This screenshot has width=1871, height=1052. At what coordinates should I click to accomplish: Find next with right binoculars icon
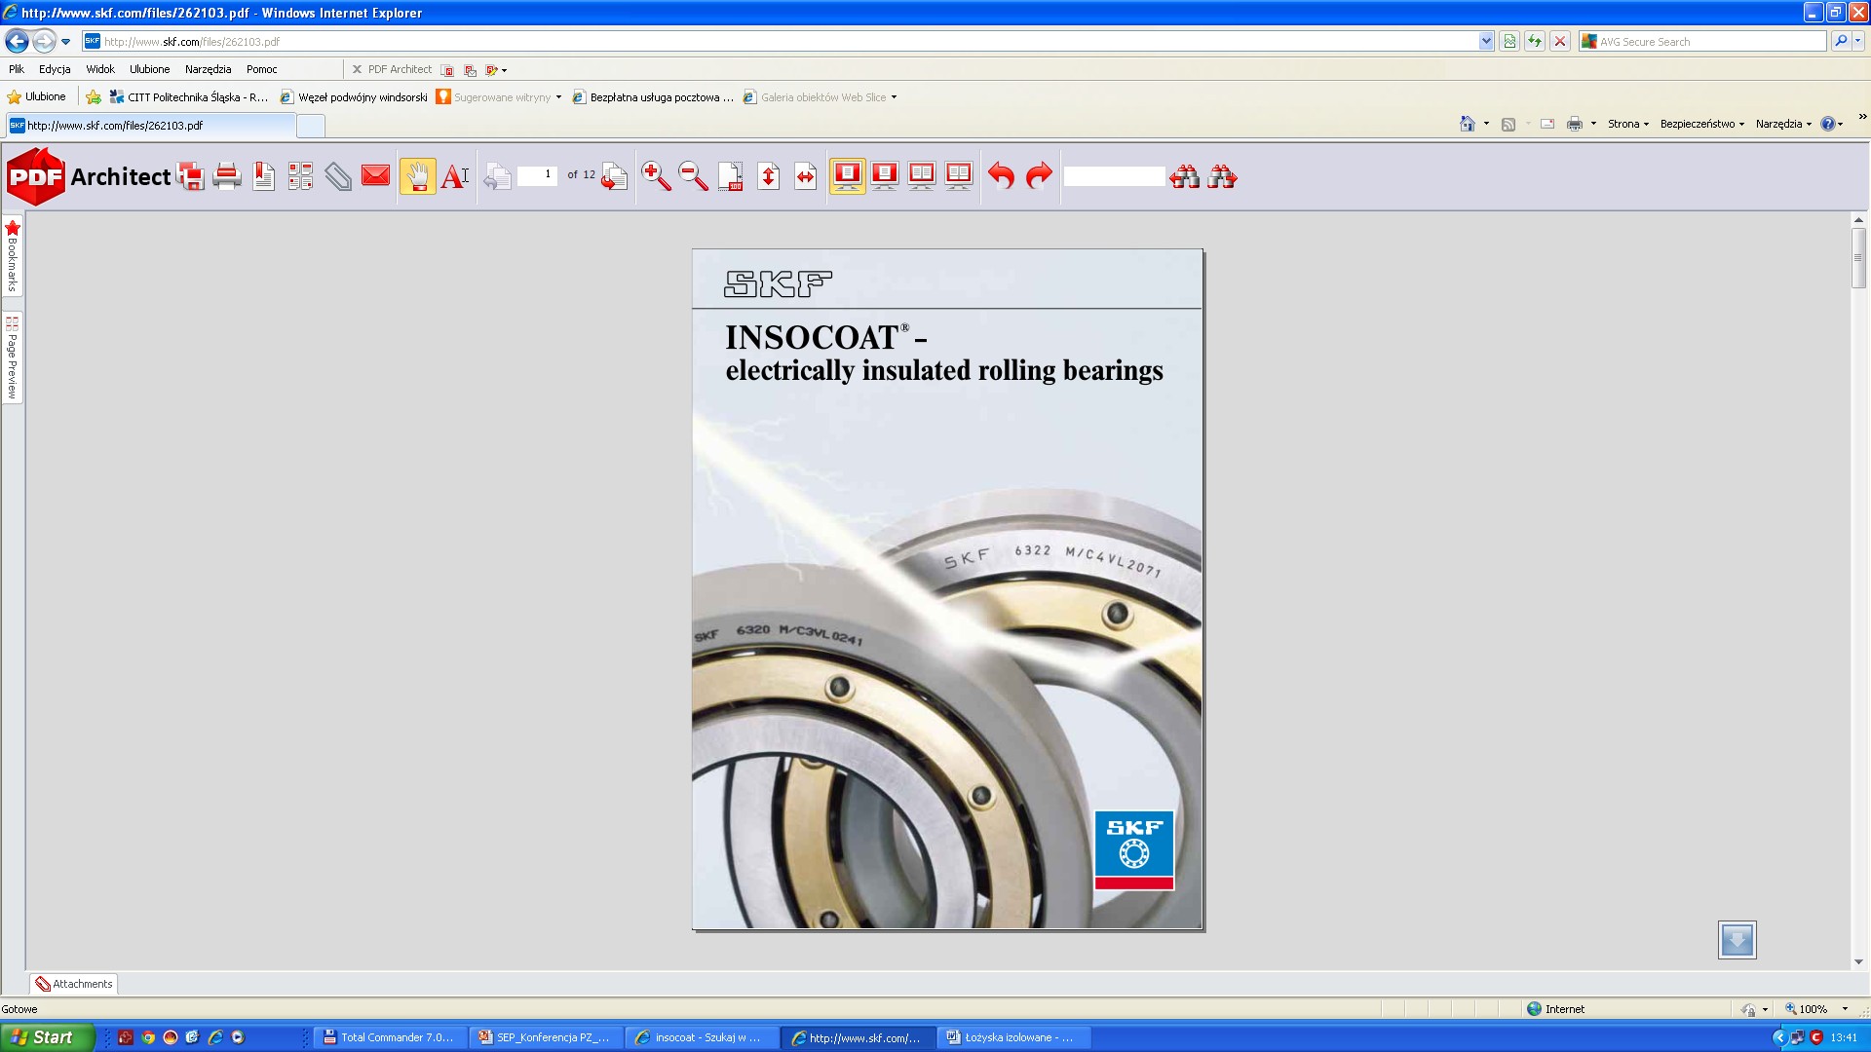(x=1222, y=176)
